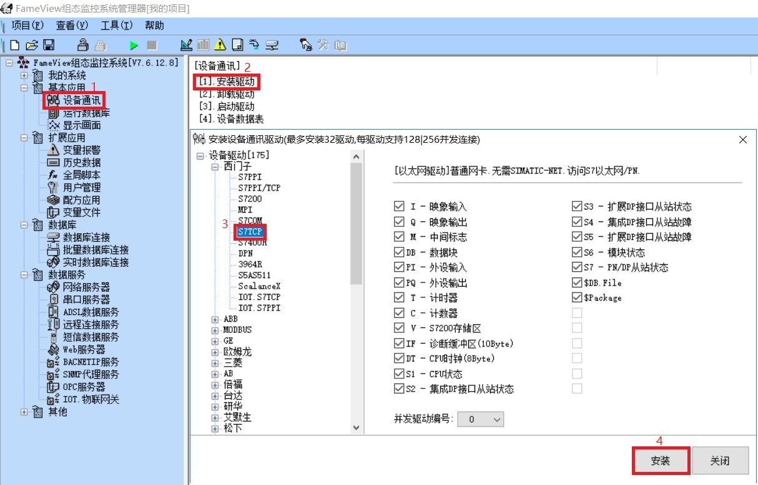Select S7200 driver in list
Image resolution: width=758 pixels, height=485 pixels.
click(250, 199)
